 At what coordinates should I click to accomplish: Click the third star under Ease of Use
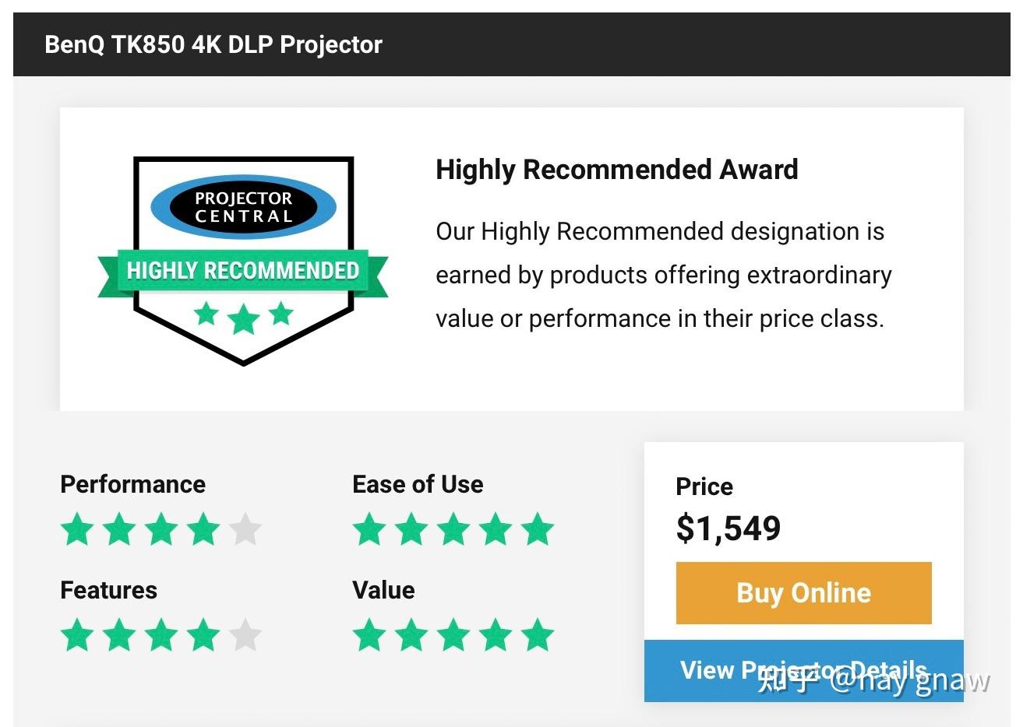click(453, 529)
